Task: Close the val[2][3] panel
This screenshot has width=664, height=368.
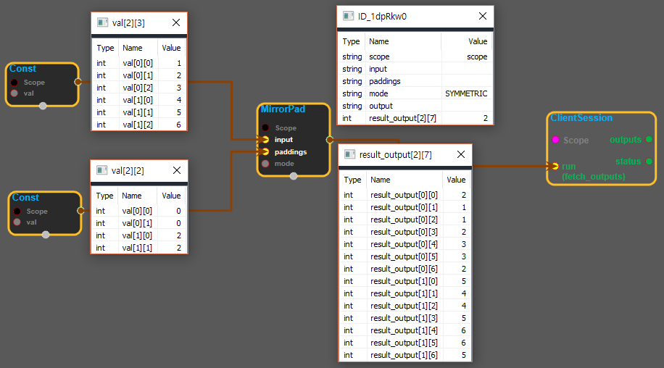Action: click(175, 22)
